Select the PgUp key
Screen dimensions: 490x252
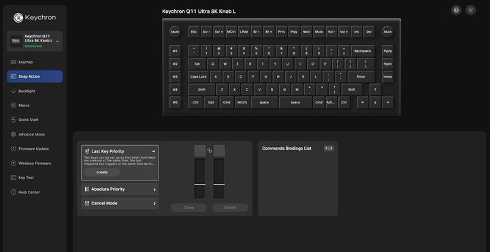[387, 50]
